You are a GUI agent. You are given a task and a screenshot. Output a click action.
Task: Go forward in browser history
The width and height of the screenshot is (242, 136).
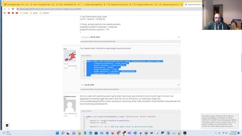[9, 9]
